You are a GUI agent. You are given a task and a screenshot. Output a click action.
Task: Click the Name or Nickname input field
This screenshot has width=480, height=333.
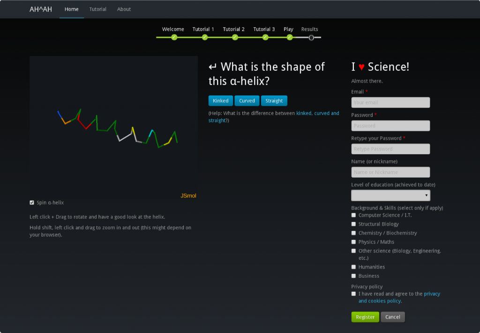pos(390,172)
